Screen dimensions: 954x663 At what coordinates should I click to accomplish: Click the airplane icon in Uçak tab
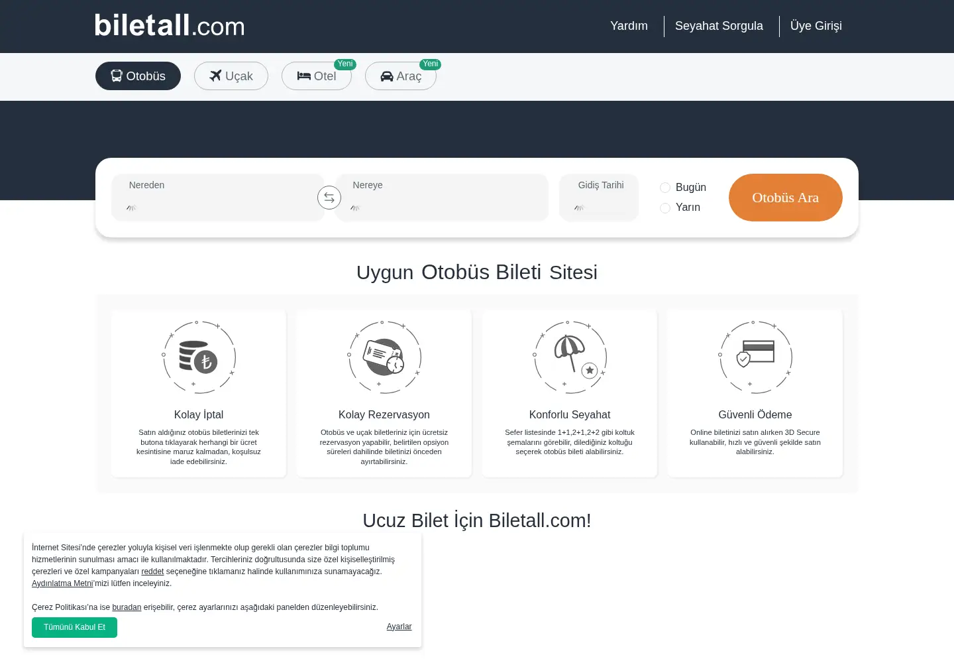pyautogui.click(x=215, y=76)
